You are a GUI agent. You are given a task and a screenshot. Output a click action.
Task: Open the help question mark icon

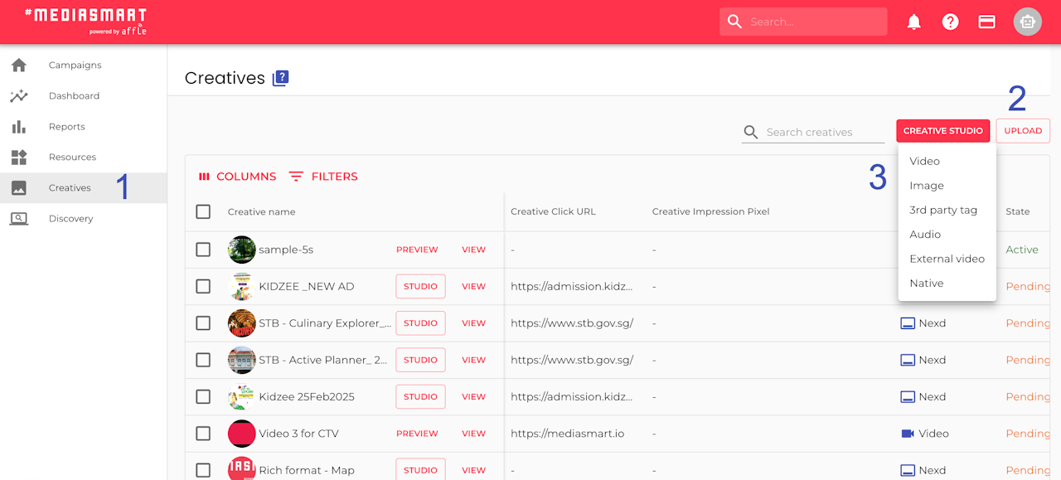pos(950,22)
